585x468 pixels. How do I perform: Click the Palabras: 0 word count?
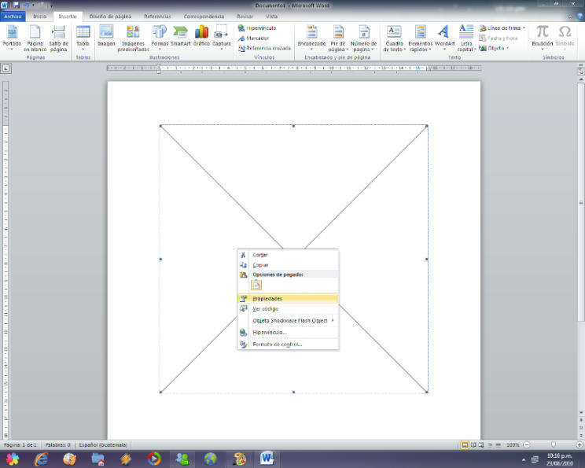click(58, 445)
